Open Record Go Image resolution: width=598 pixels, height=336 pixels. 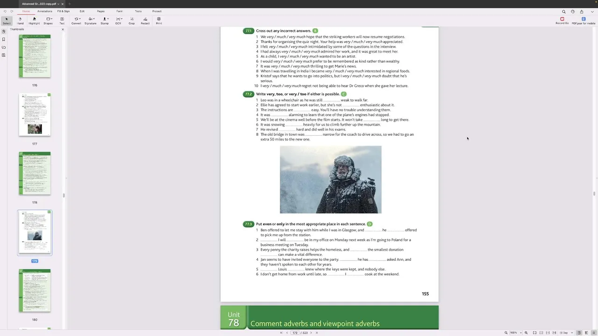[562, 21]
